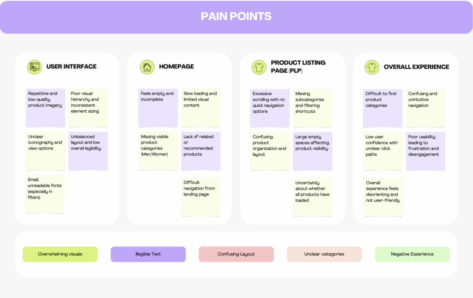Click the Homepage house icon

[x=147, y=67]
